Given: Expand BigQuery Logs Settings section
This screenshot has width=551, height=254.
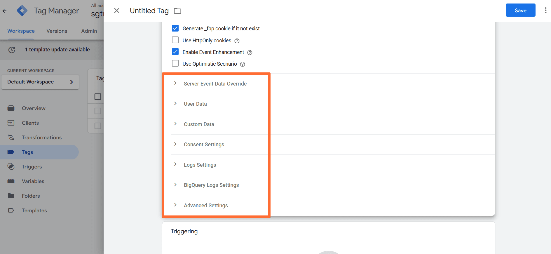Looking at the screenshot, I should pyautogui.click(x=211, y=185).
